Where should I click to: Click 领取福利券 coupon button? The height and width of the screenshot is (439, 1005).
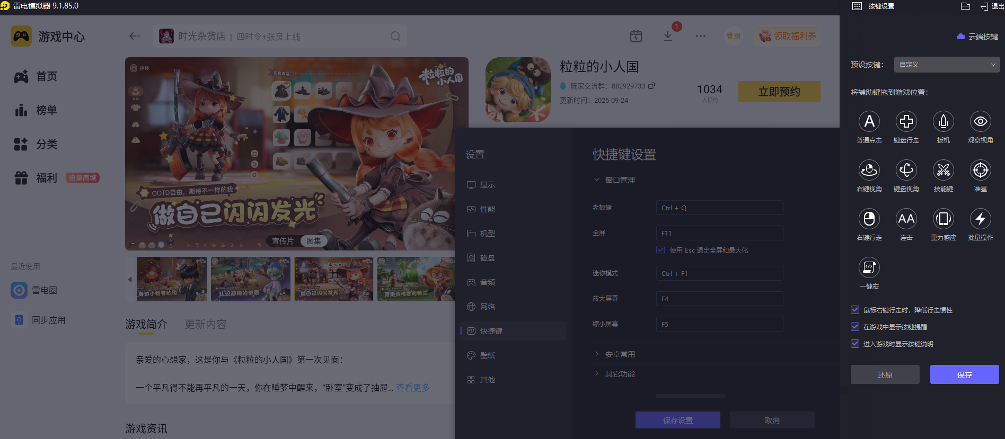pos(788,36)
